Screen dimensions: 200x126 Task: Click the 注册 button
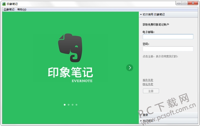pyautogui.click(x=151, y=91)
